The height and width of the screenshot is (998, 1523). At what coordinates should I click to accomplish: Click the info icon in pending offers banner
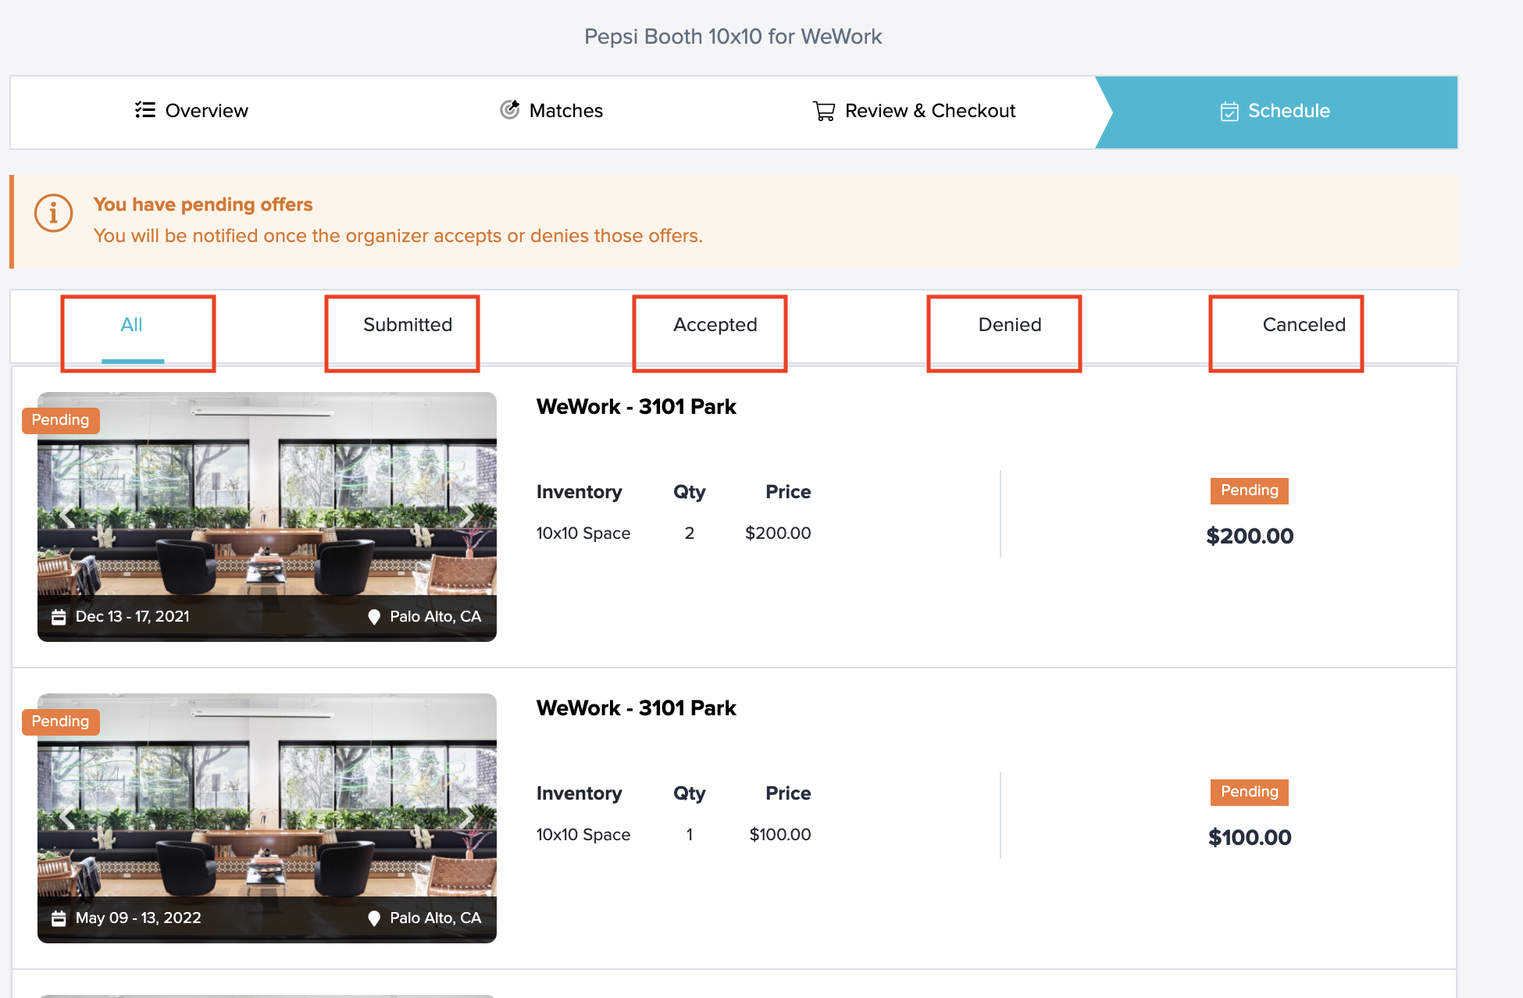(x=54, y=213)
